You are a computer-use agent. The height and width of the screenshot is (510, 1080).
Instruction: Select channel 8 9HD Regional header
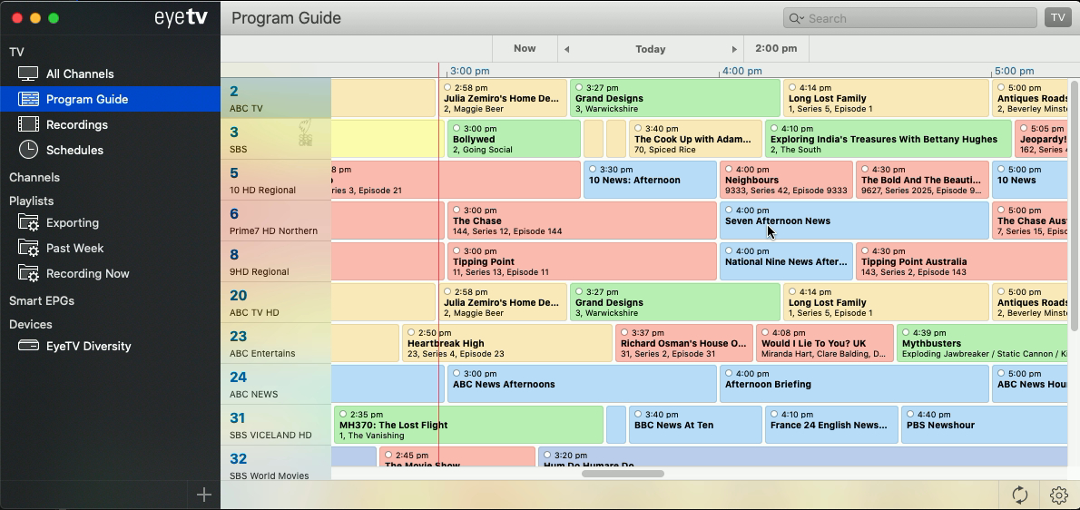(x=276, y=260)
